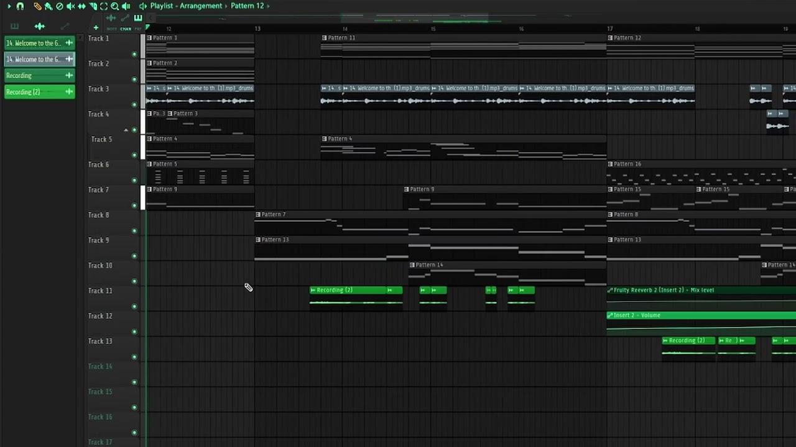The height and width of the screenshot is (447, 796).
Task: Select the Zoom magnifier tool
Action: tap(115, 6)
